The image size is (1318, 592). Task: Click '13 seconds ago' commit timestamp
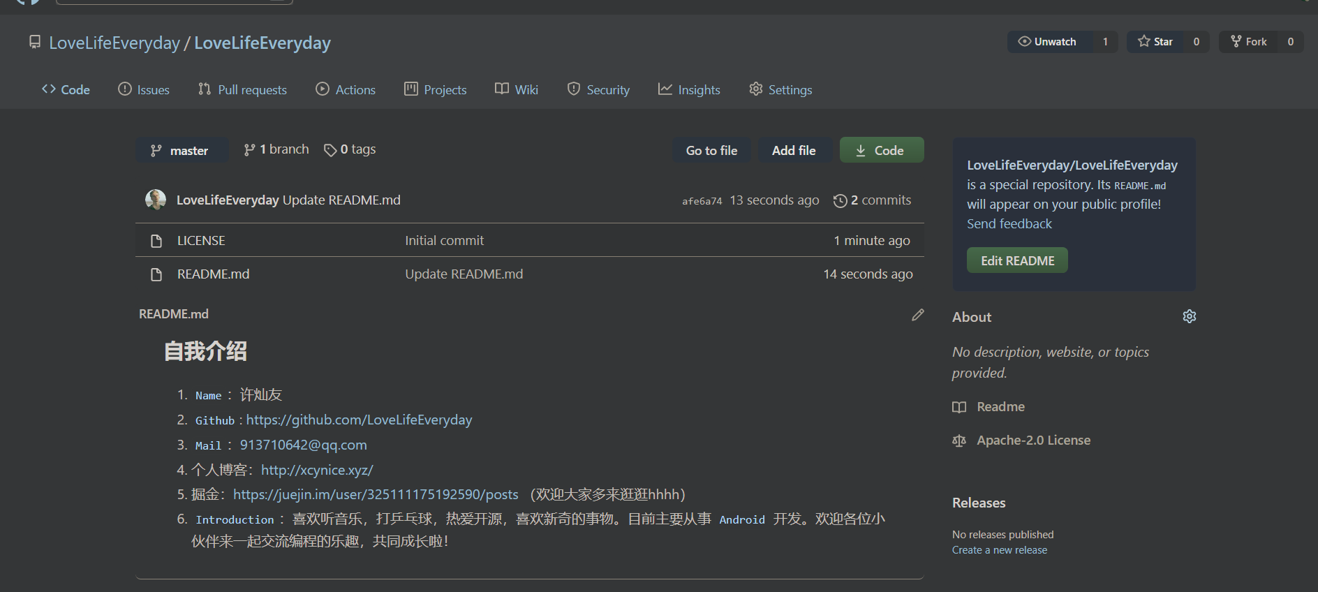[774, 200]
